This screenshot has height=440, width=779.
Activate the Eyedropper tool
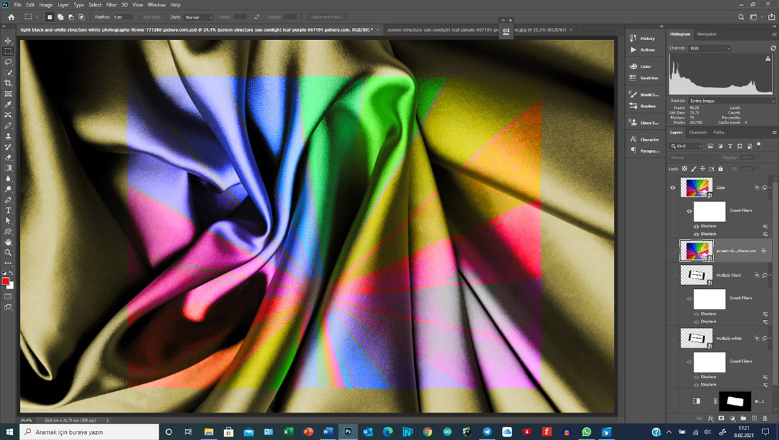[x=8, y=104]
